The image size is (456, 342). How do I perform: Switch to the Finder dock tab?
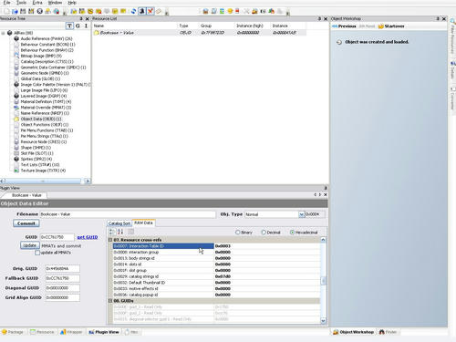pyautogui.click(x=388, y=332)
